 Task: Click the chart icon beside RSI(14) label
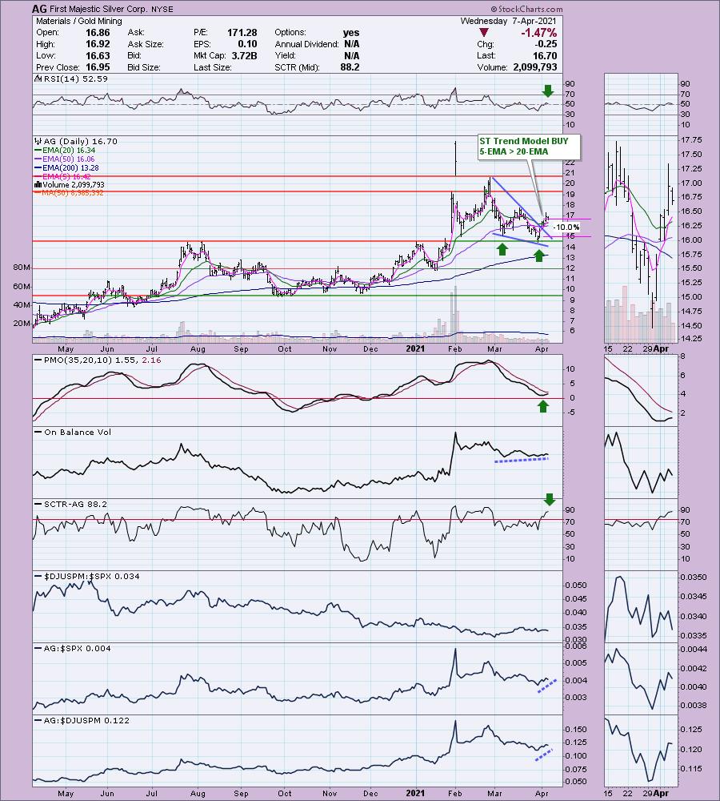38,78
